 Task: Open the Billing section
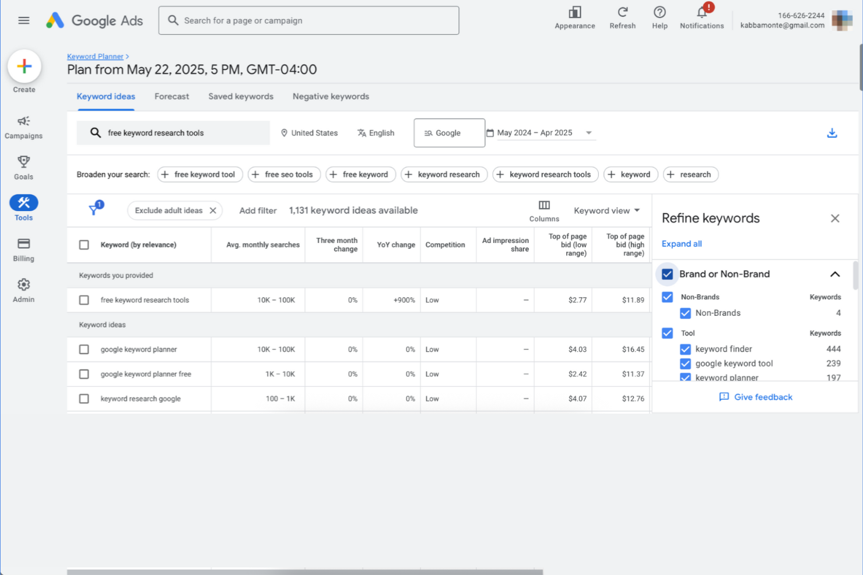[x=23, y=249]
